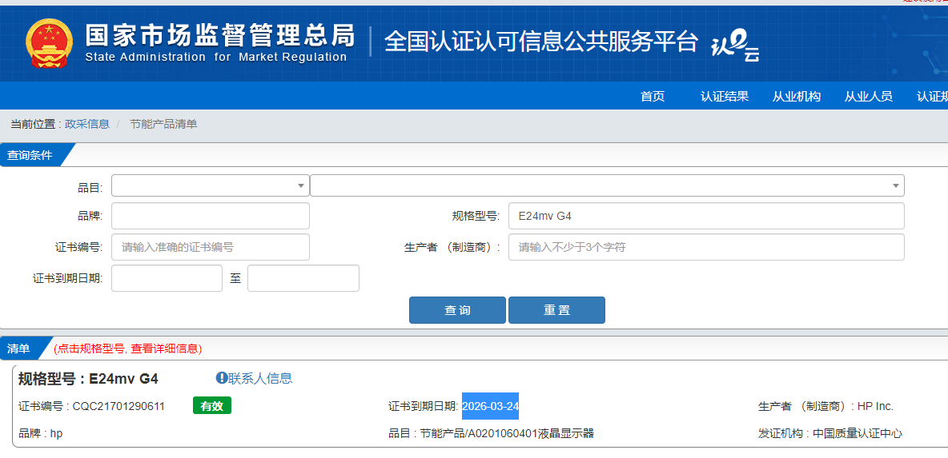The image size is (948, 458).
Task: Focus the 品牌 input field
Action: coord(211,216)
